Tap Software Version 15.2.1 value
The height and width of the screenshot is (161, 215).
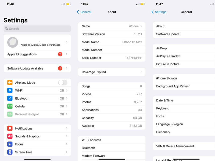point(138,34)
